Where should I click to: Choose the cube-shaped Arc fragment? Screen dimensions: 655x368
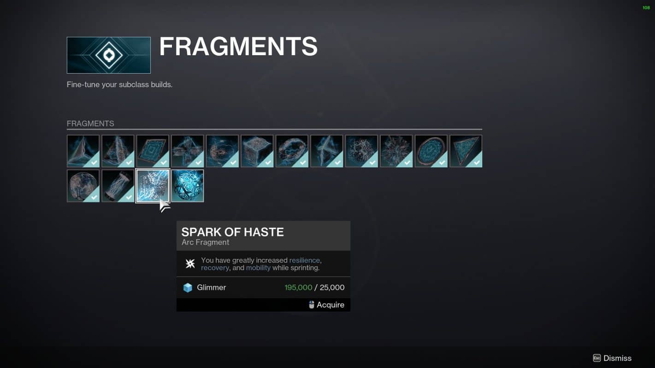257,151
